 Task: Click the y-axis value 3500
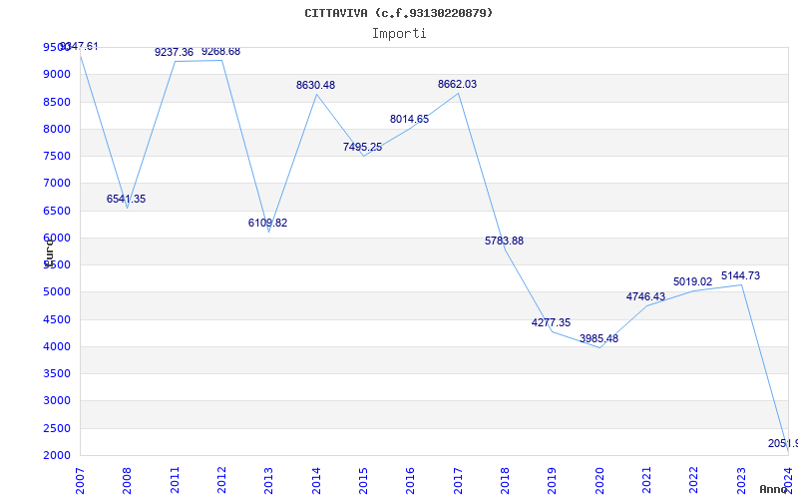click(x=57, y=373)
